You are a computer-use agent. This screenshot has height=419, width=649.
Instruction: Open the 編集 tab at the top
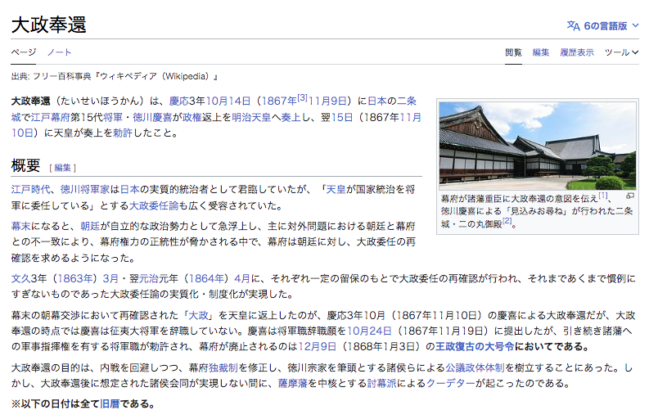click(x=540, y=52)
